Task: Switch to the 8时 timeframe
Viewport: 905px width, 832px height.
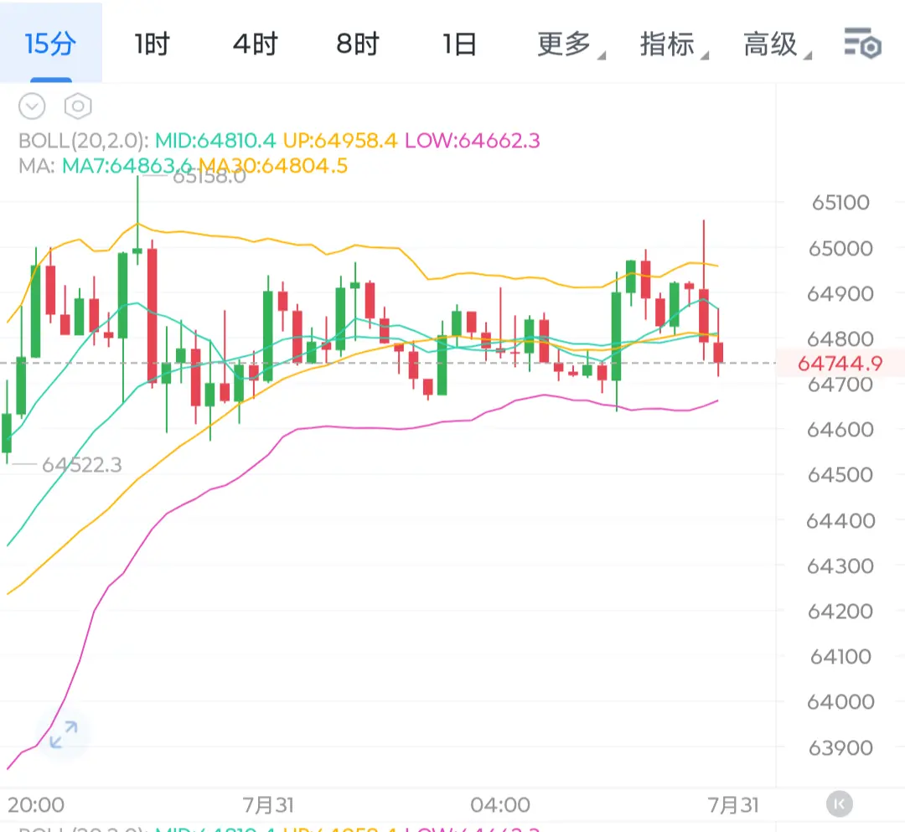Action: [358, 44]
